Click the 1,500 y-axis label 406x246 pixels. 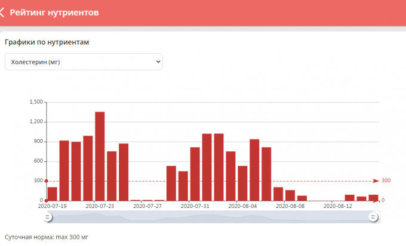(36, 102)
